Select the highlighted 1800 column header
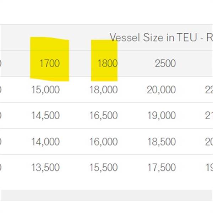 pos(107,64)
